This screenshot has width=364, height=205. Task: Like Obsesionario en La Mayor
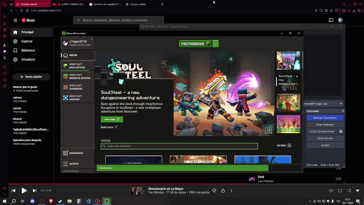[x=223, y=190]
